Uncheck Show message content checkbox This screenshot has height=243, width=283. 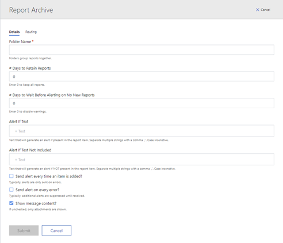[12, 203]
